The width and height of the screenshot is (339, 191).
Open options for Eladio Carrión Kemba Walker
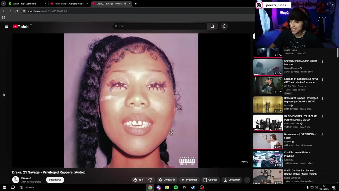(323, 171)
